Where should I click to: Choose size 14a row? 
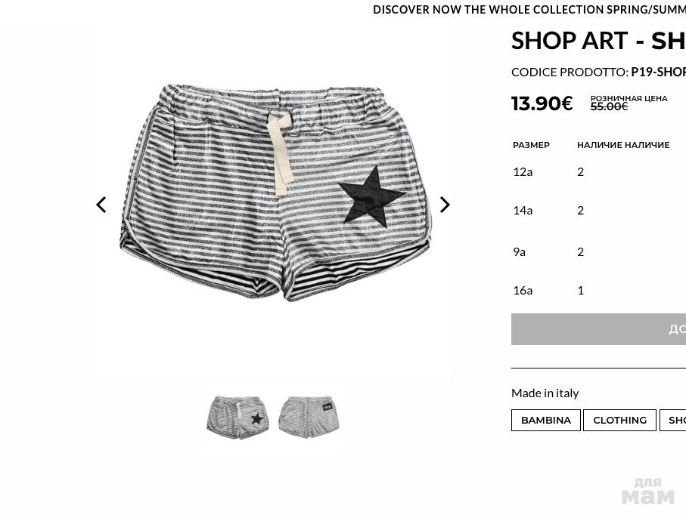[x=598, y=210]
